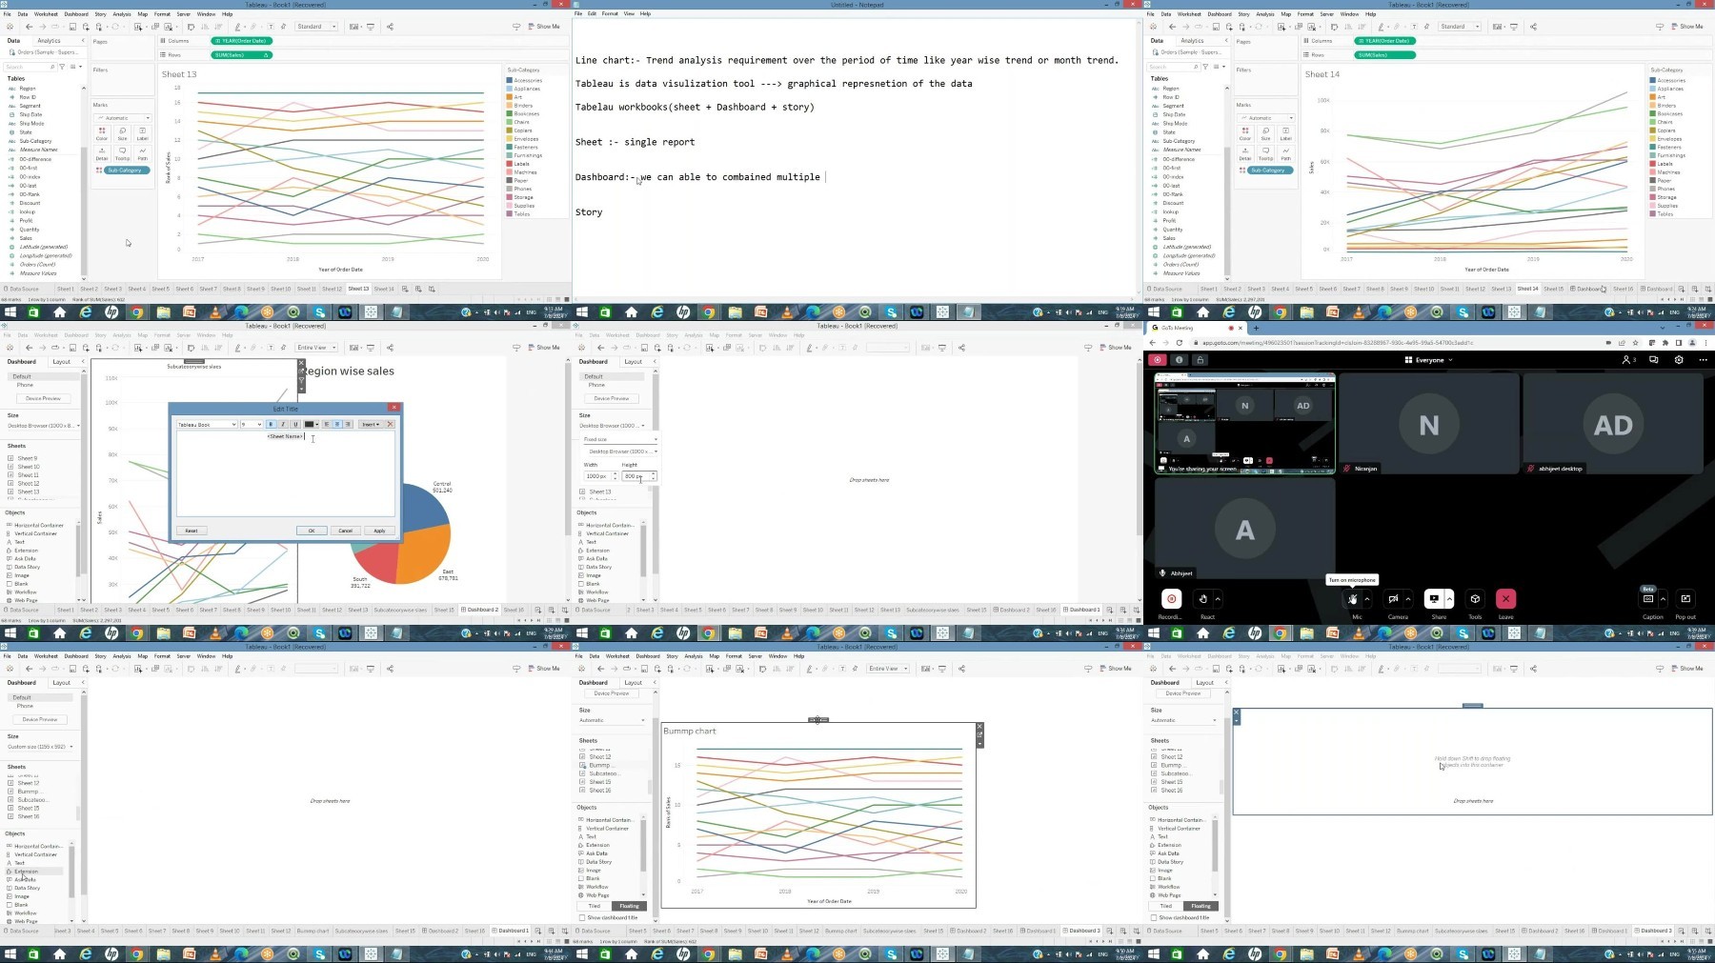Select the abhijeet desktop participant tile
Image resolution: width=1715 pixels, height=963 pixels.
point(1612,424)
